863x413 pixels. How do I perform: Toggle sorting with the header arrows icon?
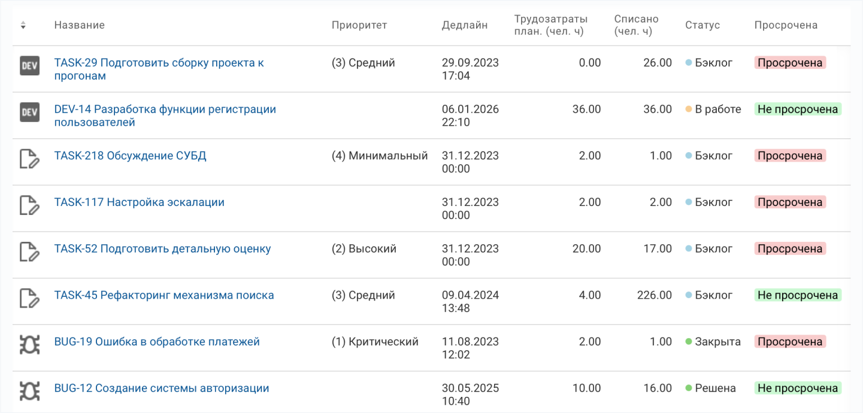tap(23, 25)
